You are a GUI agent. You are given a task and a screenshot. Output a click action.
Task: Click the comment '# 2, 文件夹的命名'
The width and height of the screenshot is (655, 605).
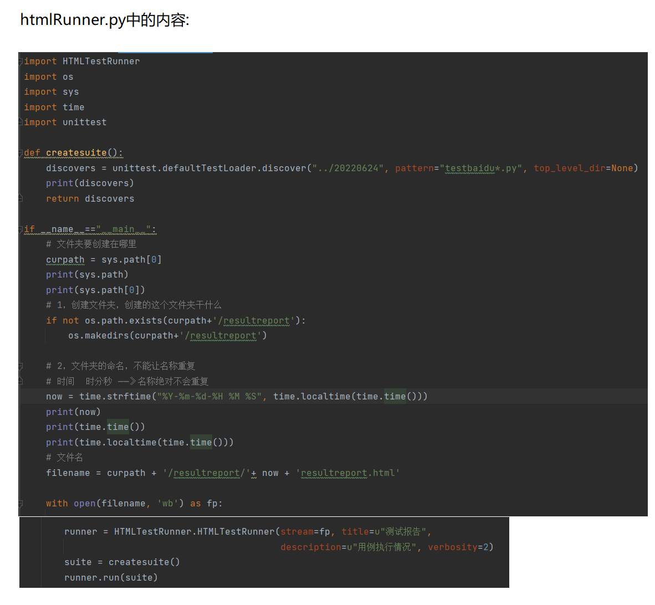coord(121,366)
